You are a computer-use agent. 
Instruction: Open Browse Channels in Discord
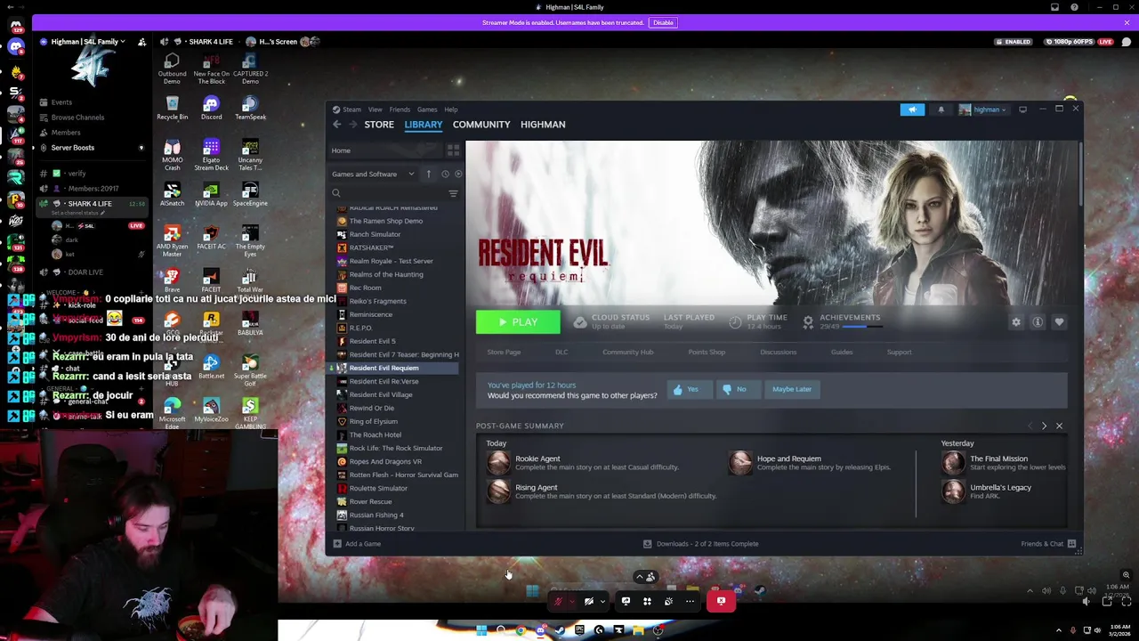(x=77, y=118)
